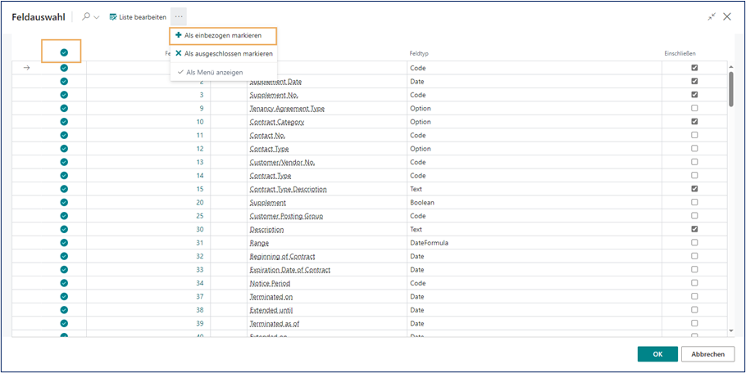This screenshot has height=373, width=746.
Task: Click row selection circle for field 30
Action: (64, 229)
